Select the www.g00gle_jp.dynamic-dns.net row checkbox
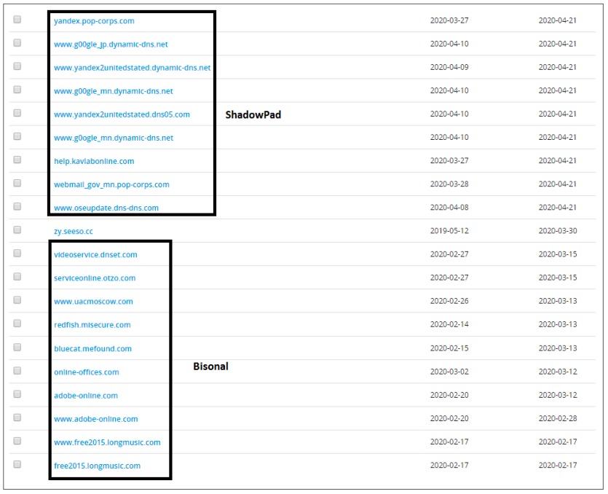Screen dimensions: 608x494 tap(17, 43)
